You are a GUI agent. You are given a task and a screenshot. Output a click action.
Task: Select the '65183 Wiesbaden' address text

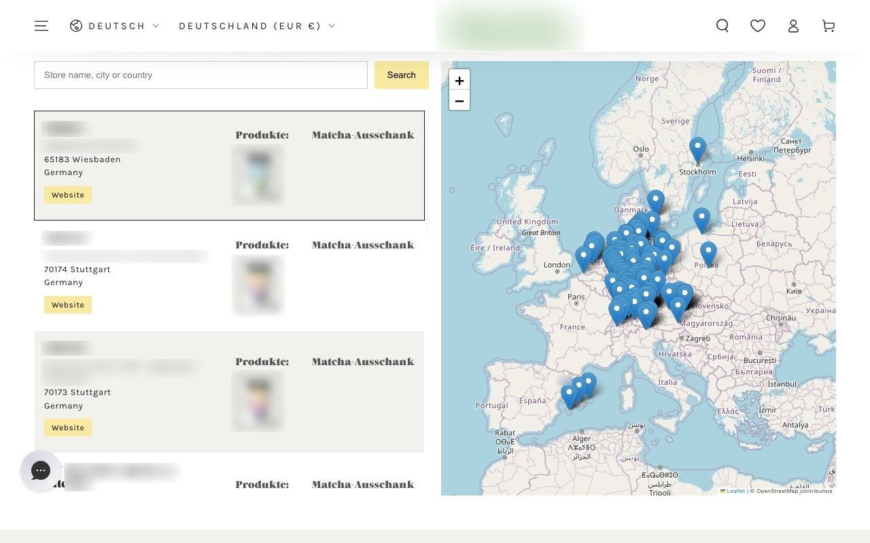pos(82,160)
